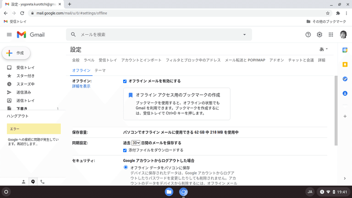352x198 pixels.
Task: Switch to the 受信トレイ settings tab
Action: 108,60
